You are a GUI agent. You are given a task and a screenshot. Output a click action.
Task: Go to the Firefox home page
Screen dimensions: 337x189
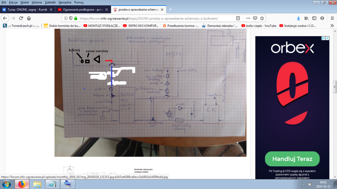(29, 18)
